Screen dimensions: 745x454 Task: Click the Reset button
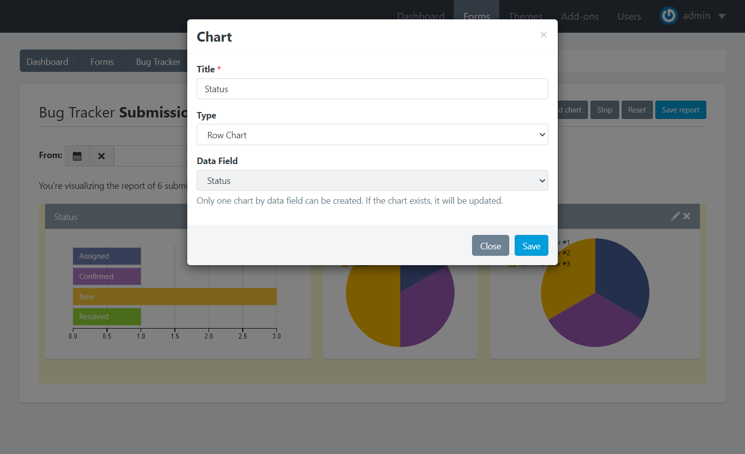[x=637, y=110]
